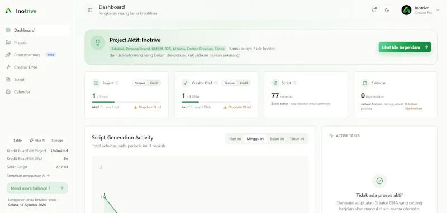Click the 16 belum dijadwalkan link
Viewport: 447px width, 213px height.
413,106
